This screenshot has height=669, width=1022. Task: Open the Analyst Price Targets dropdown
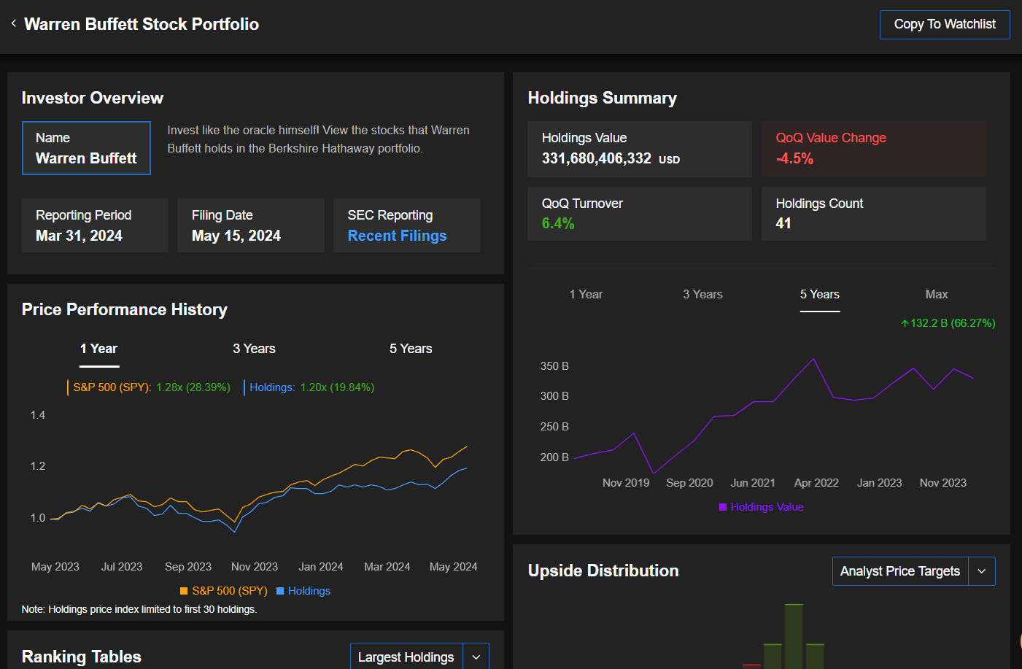point(900,571)
